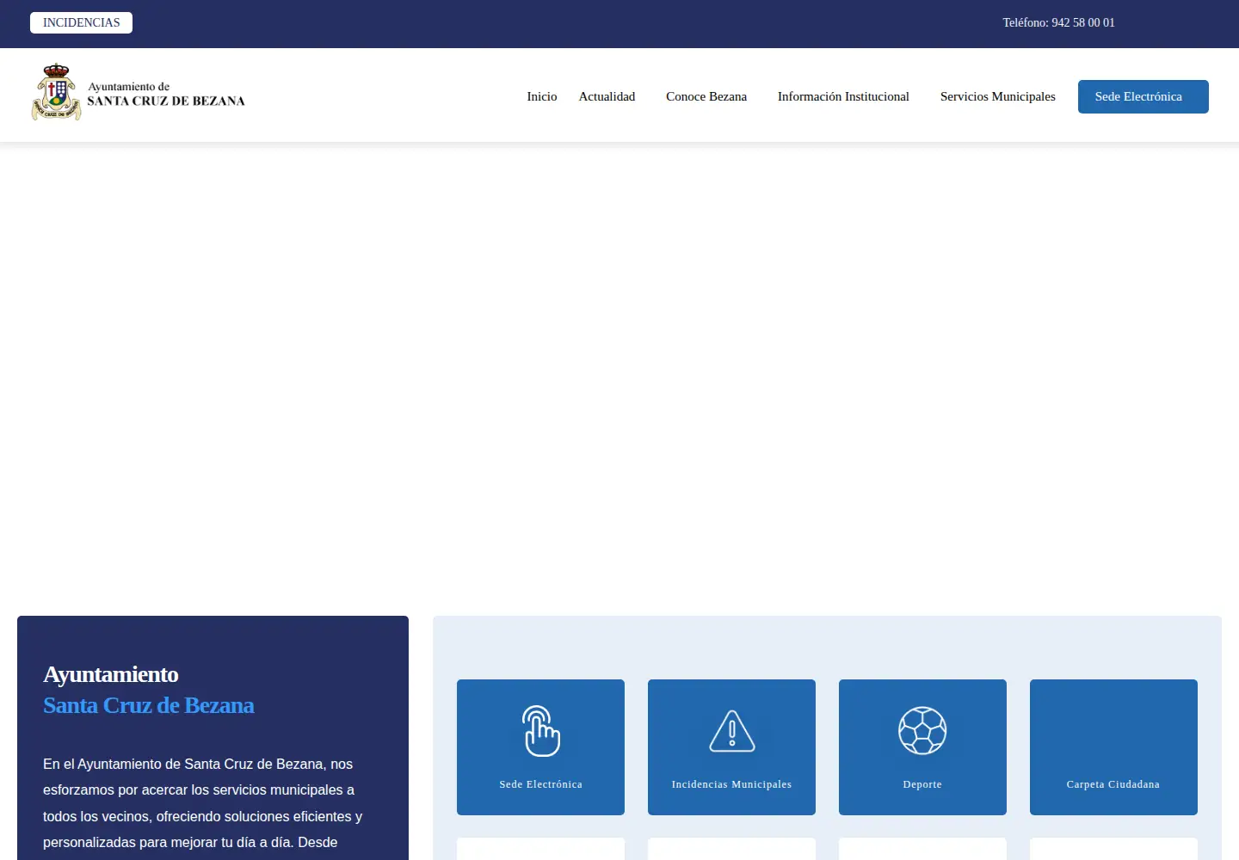Click the 'Ayuntamiento' heading in dark panel
Viewport: 1239px width, 860px height.
111,674
